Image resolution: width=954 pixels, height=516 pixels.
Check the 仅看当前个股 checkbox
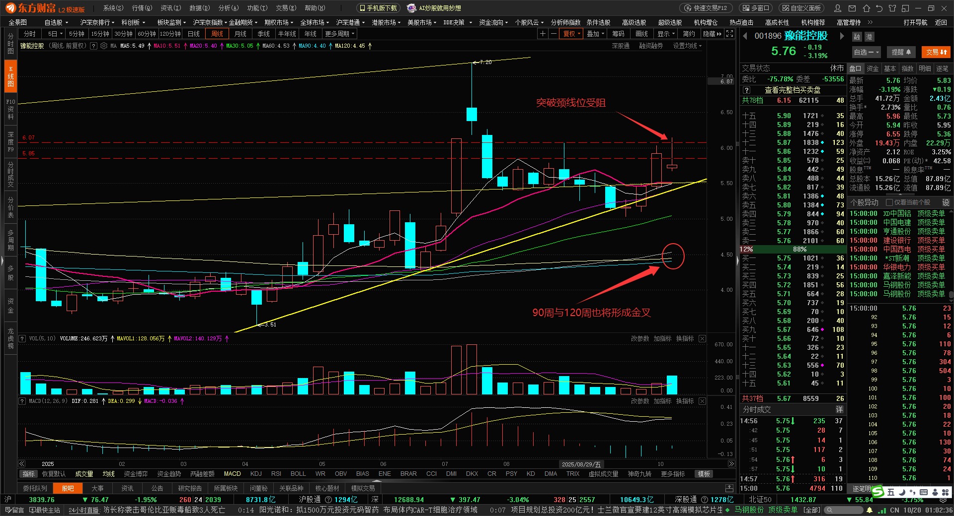(889, 202)
